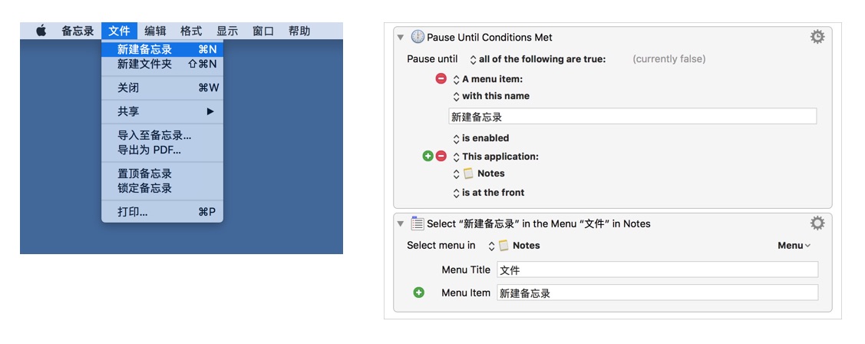
Task: Remove the menu item condition with red minus
Action: (x=441, y=78)
